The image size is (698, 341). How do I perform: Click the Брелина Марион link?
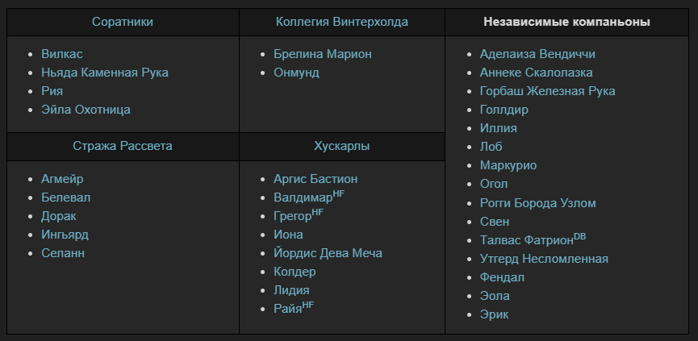tap(322, 54)
